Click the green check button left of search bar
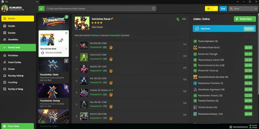Viewport: 259px width, 129px height. click(x=41, y=8)
